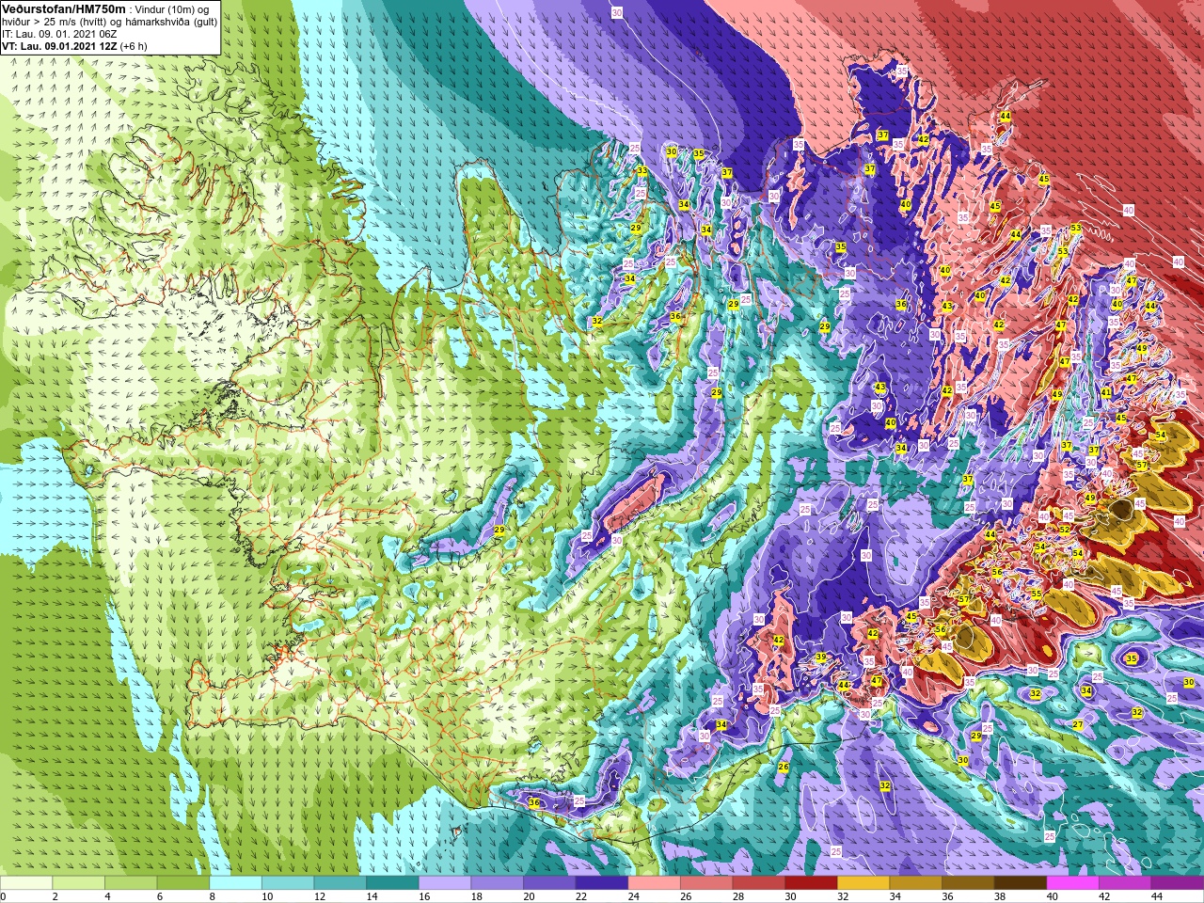
Task: Click the VT: Lau. 09.01.2021 12Z (+6 h) line
Action: tap(74, 45)
